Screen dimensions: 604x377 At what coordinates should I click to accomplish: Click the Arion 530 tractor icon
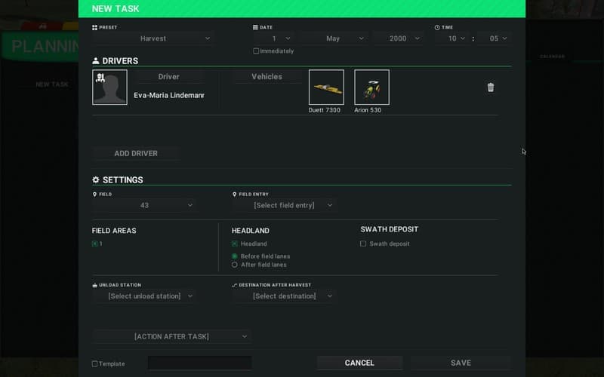click(371, 87)
